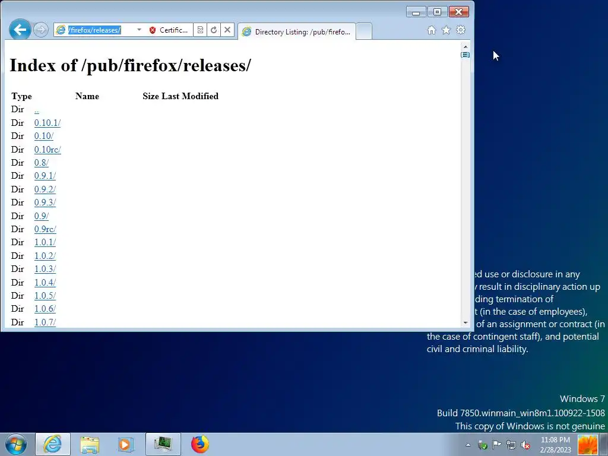Minimize the Internet Explorer window
This screenshot has height=456, width=608.
click(416, 12)
